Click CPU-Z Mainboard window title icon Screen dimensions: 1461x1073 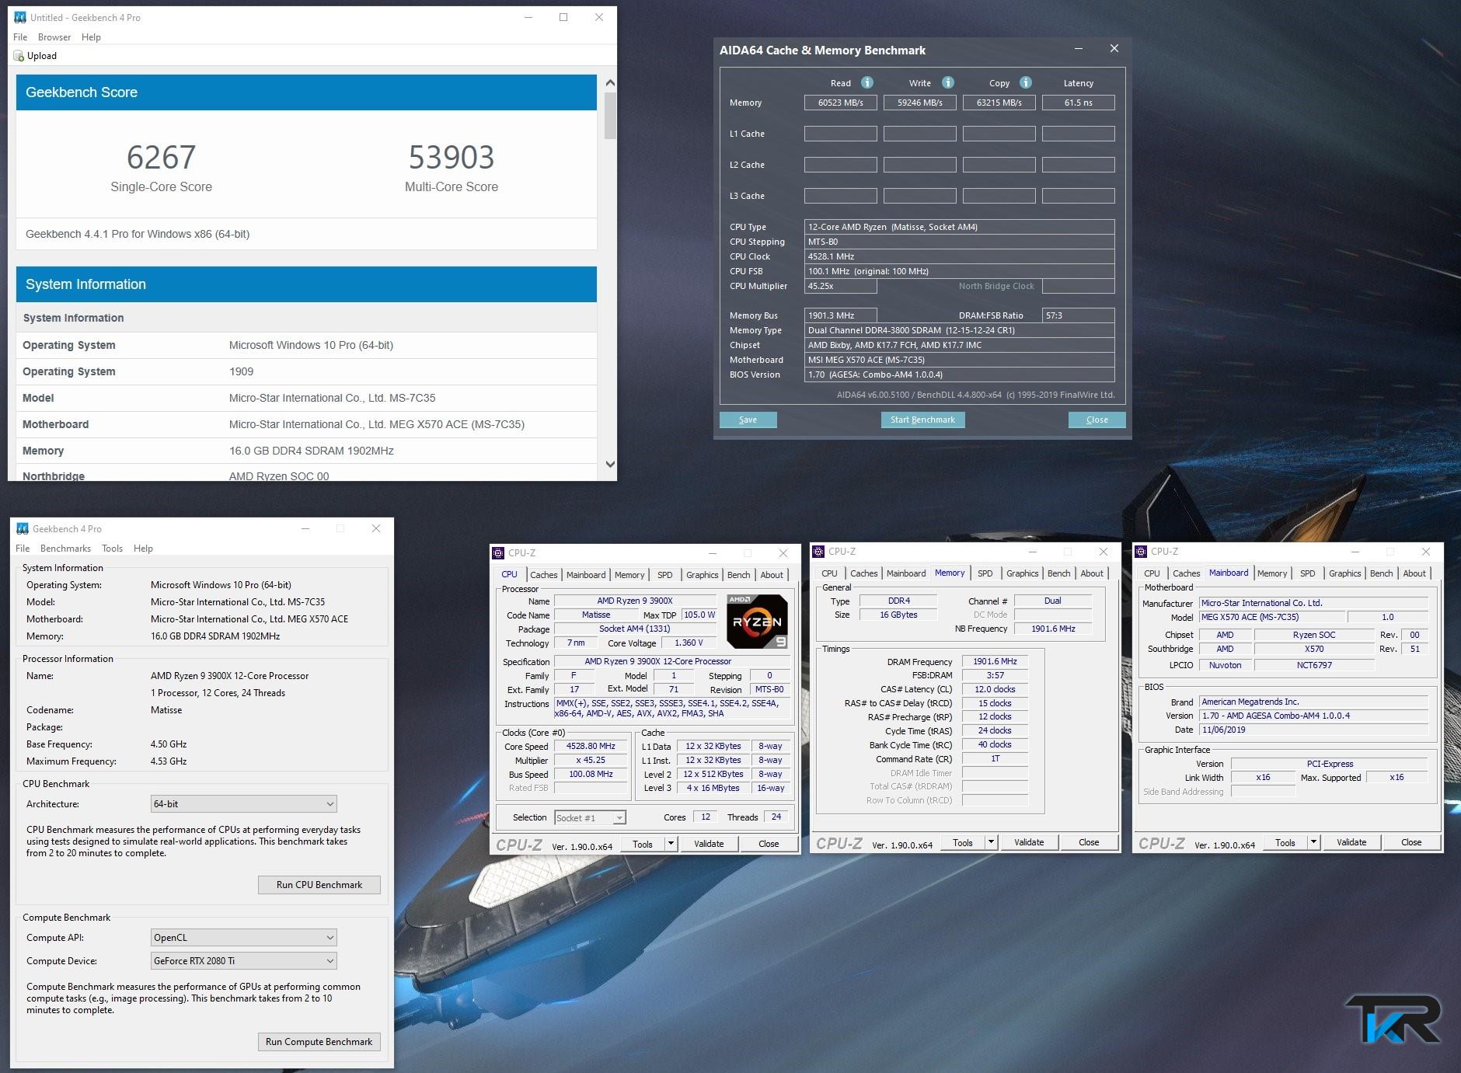point(1141,552)
